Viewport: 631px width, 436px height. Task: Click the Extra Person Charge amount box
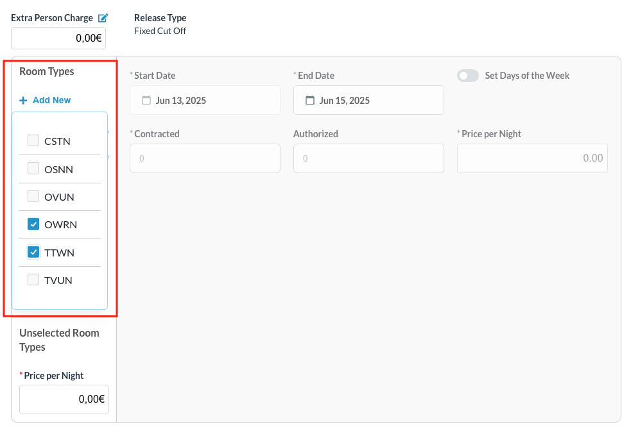tap(58, 38)
